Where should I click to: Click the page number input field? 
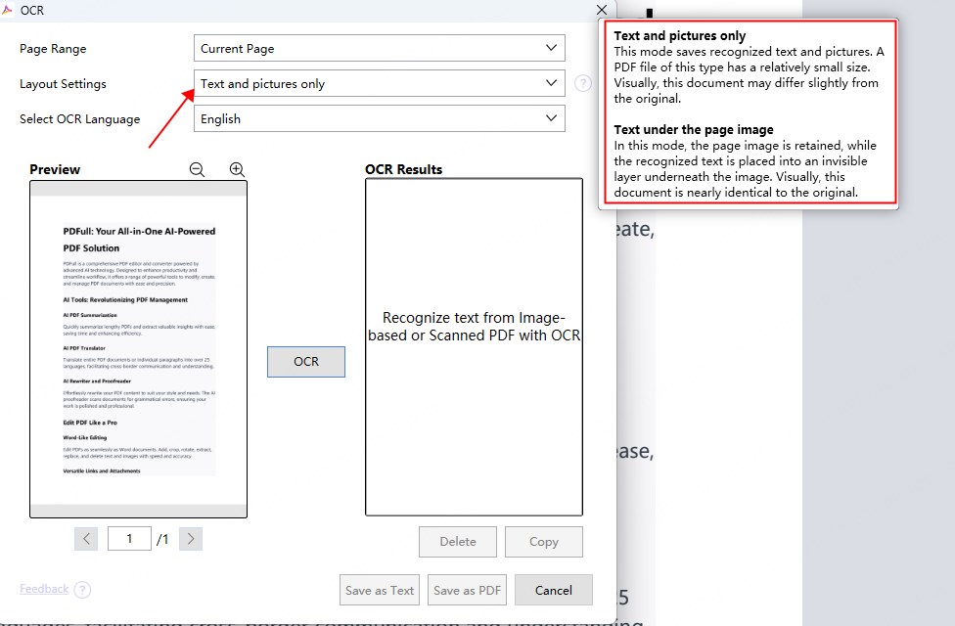pyautogui.click(x=129, y=538)
